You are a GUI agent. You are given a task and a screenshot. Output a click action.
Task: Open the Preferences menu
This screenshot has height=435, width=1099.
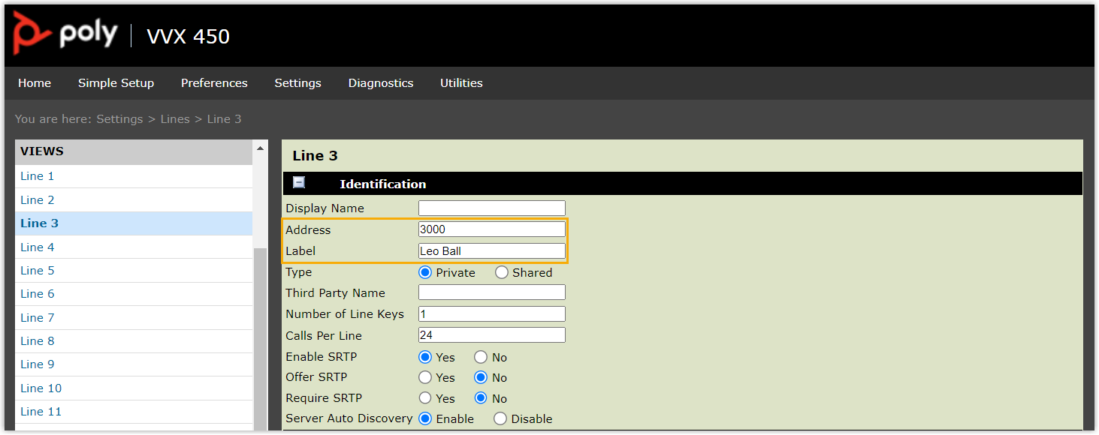tap(214, 83)
